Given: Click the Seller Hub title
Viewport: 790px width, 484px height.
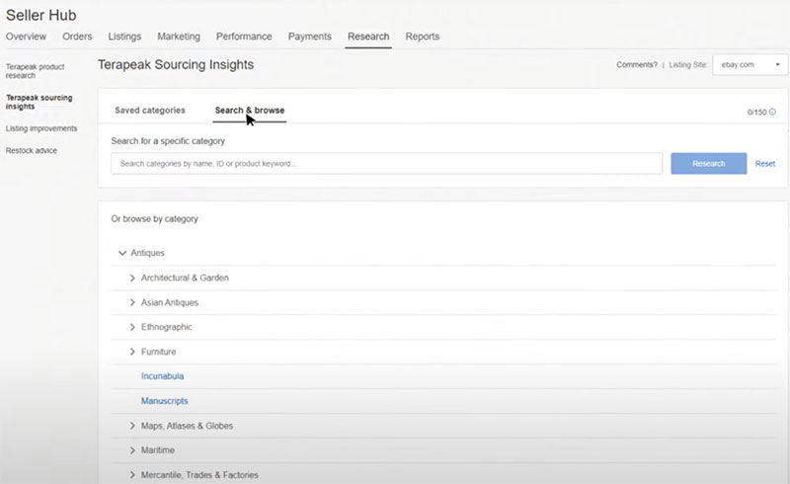Looking at the screenshot, I should [40, 15].
